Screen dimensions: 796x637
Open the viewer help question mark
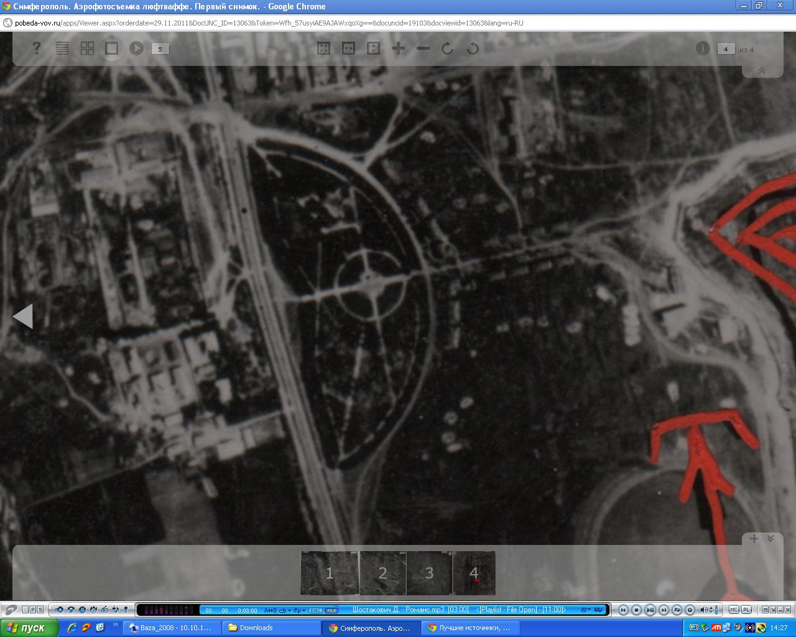tap(37, 49)
